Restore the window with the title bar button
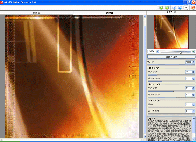196x142 pixels. [x=189, y=2]
